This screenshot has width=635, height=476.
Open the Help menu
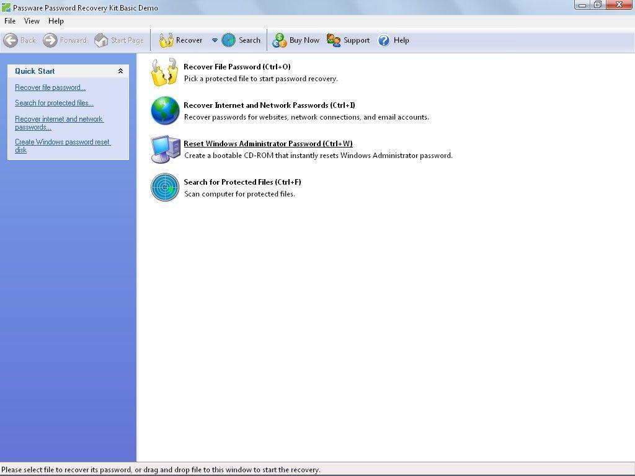[56, 21]
